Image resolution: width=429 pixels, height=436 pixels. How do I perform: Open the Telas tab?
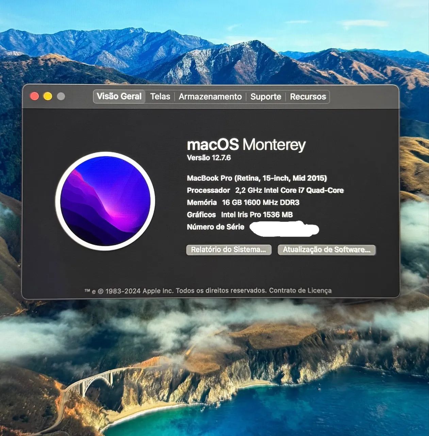(x=160, y=97)
